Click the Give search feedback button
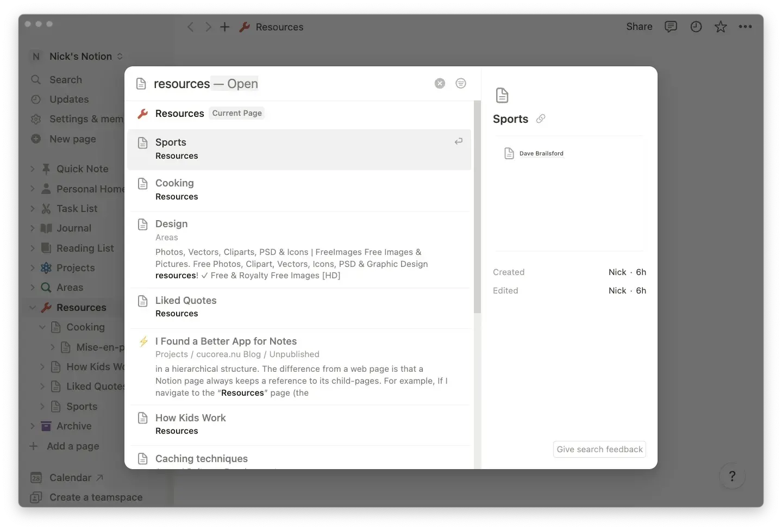 click(599, 449)
